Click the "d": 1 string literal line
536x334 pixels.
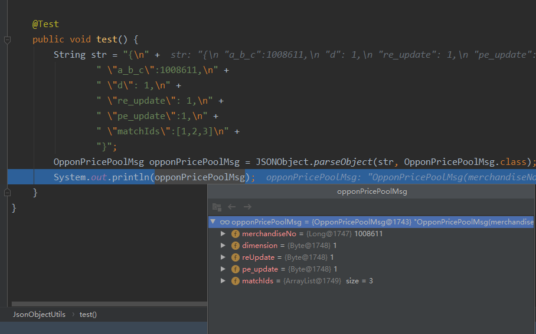(x=133, y=85)
